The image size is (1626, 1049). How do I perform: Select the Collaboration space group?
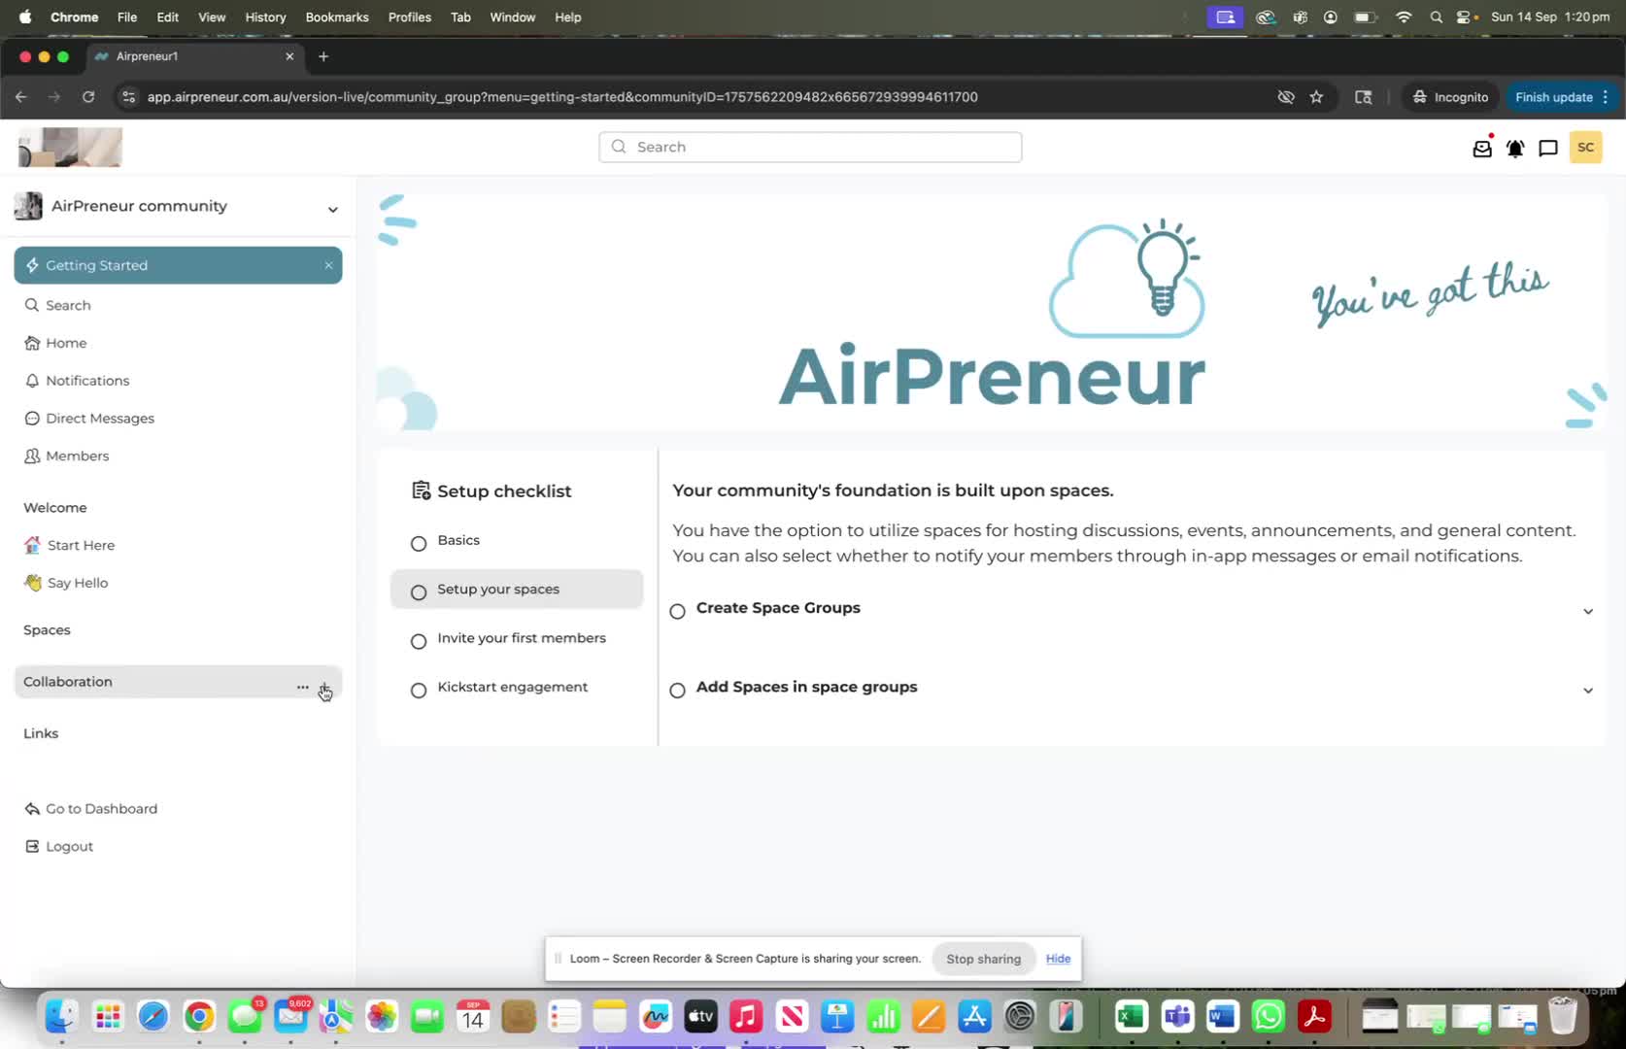(178, 682)
